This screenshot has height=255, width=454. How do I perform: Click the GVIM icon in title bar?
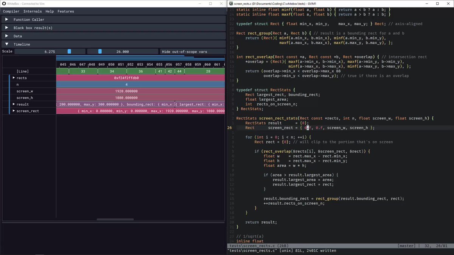pos(231,3)
